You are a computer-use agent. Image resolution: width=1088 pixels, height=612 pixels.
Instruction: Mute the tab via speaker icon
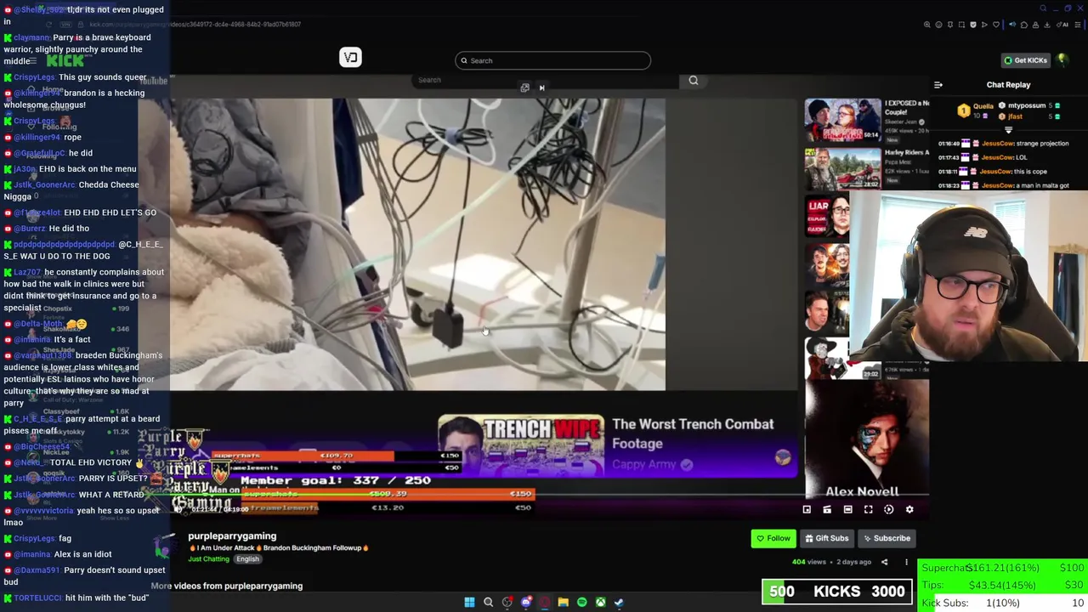coord(1012,25)
